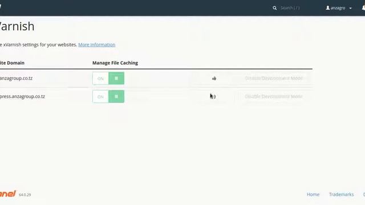Click the Site Domain column header

tap(12, 63)
